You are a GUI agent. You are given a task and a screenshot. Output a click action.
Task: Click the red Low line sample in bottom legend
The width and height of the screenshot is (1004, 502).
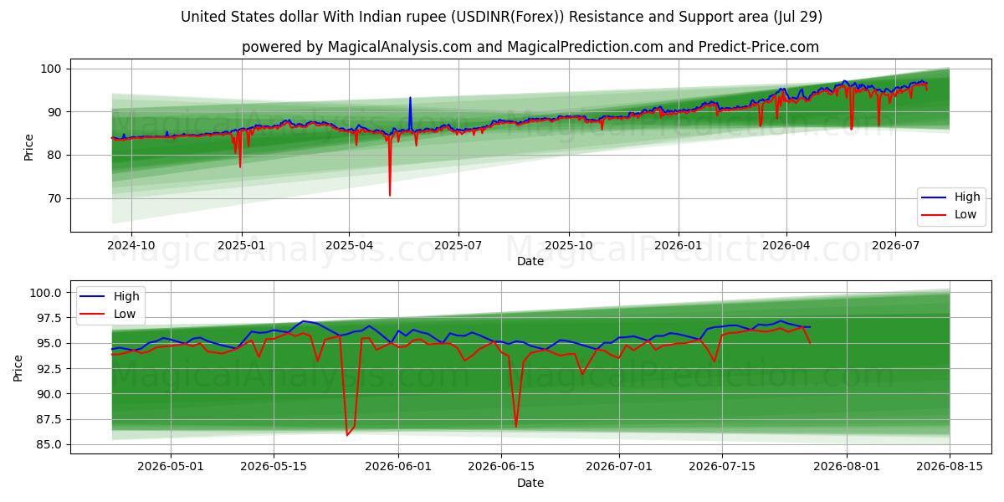click(x=94, y=313)
